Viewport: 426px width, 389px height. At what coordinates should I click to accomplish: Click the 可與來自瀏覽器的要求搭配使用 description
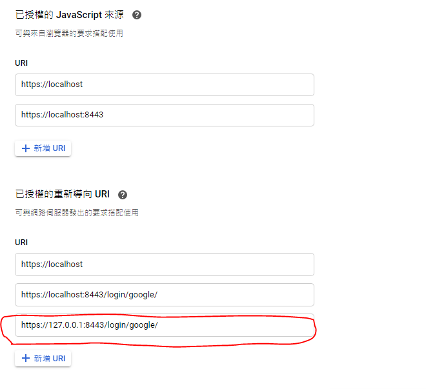(x=69, y=33)
